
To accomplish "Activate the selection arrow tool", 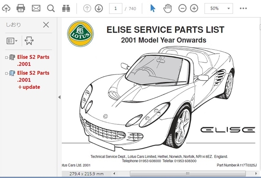I will [153, 8].
